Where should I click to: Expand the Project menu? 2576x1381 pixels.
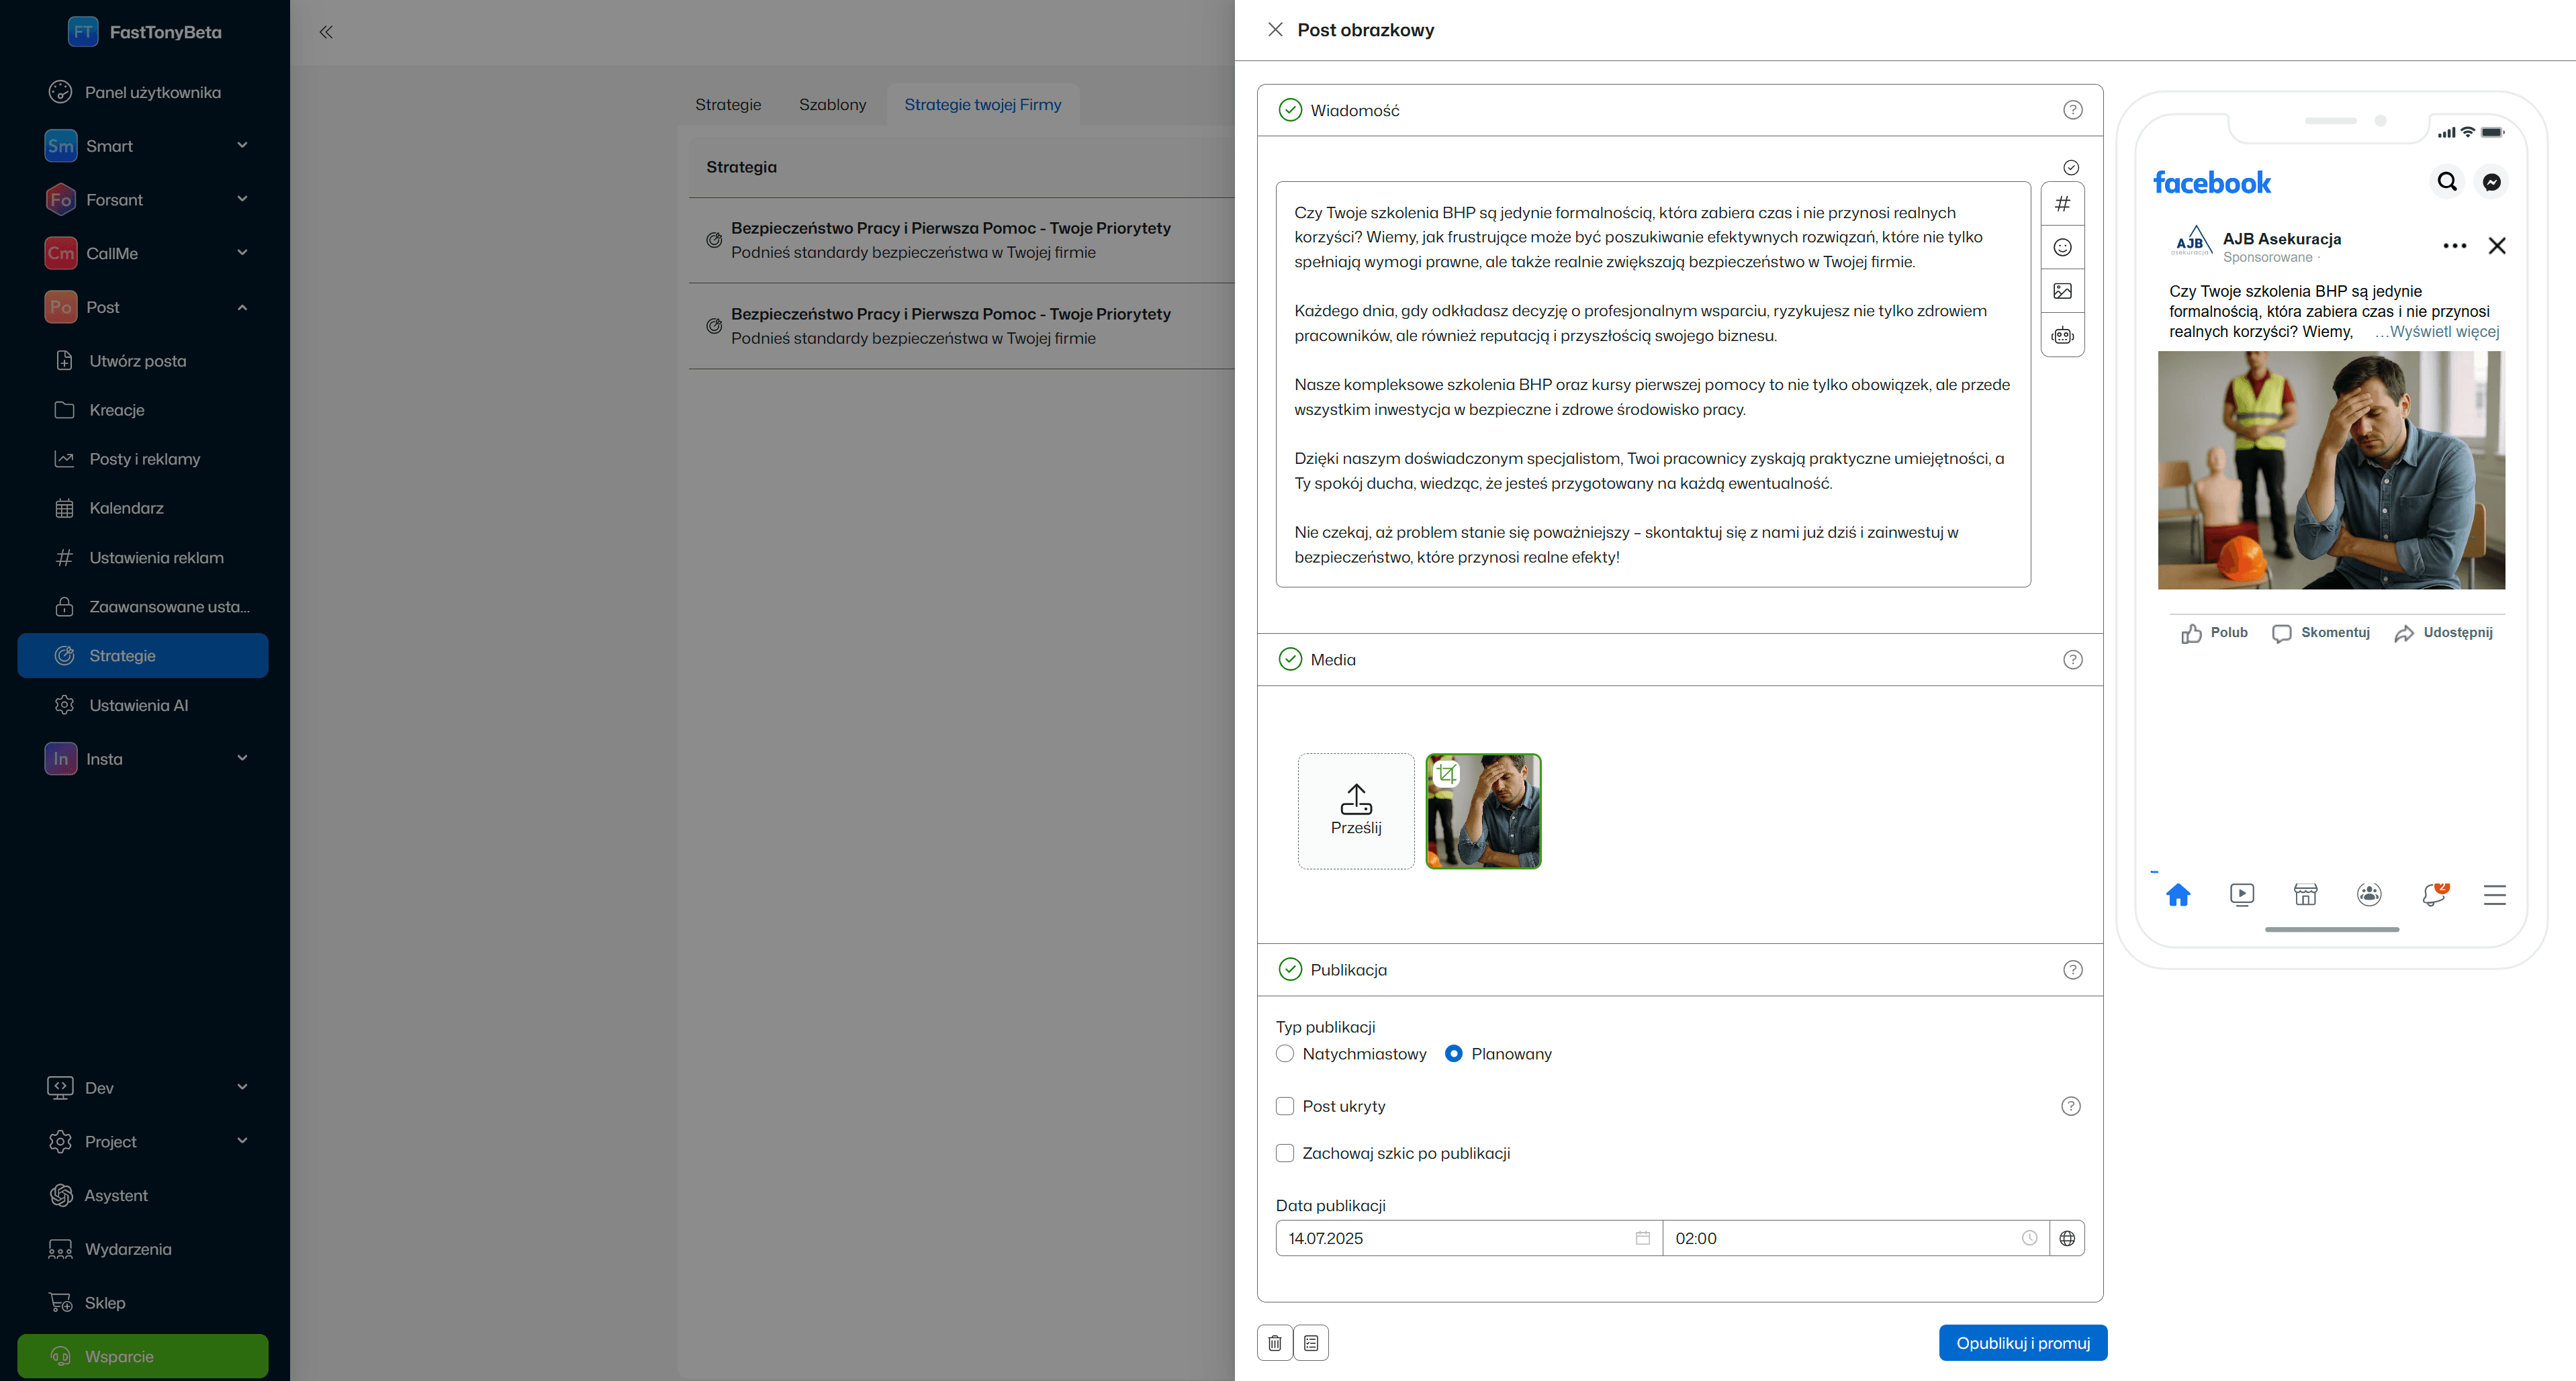point(144,1142)
